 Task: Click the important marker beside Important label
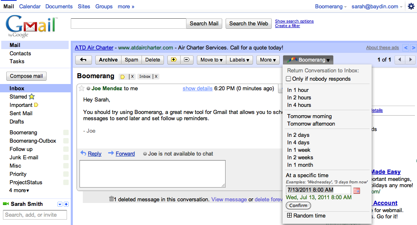coord(36,105)
